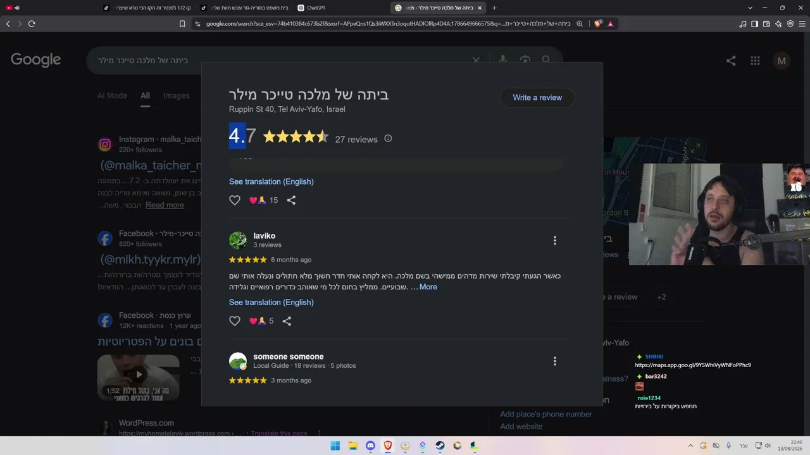
Task: Click the first See translation (English) link
Action: [271, 181]
